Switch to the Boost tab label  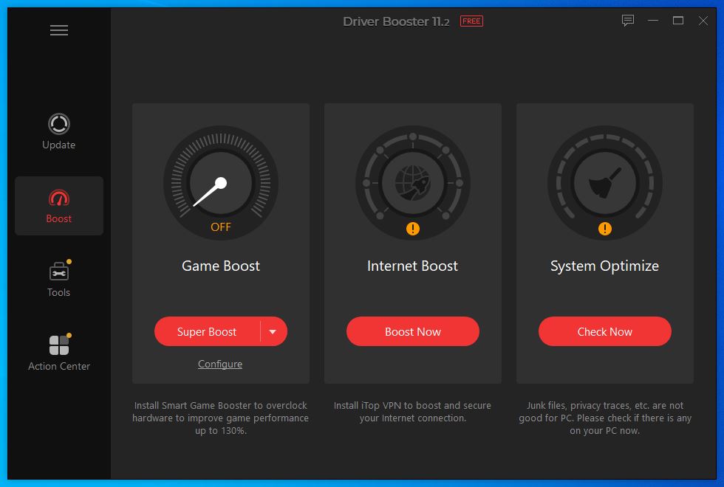(58, 218)
